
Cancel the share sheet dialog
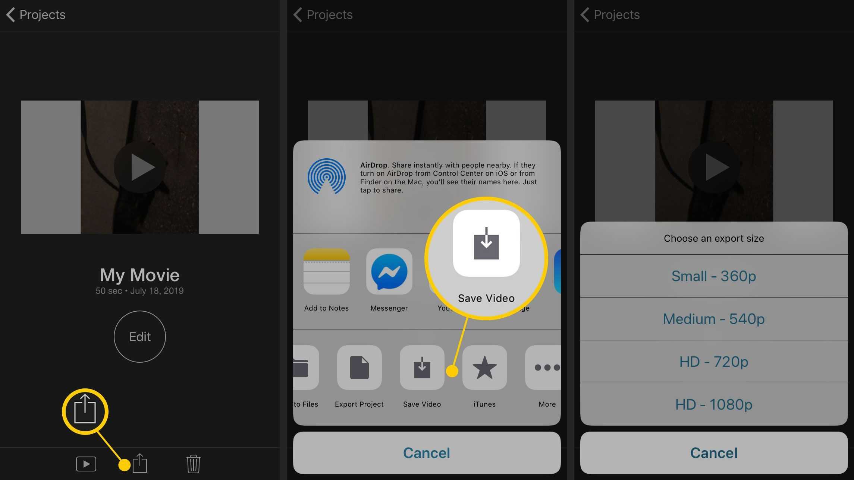pos(426,452)
